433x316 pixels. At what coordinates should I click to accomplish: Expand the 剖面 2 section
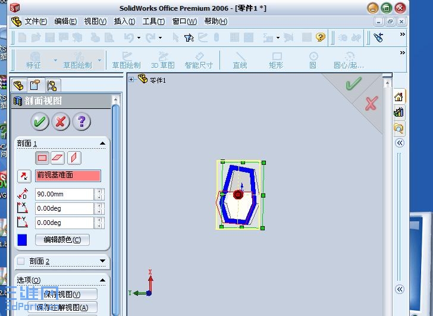[102, 261]
